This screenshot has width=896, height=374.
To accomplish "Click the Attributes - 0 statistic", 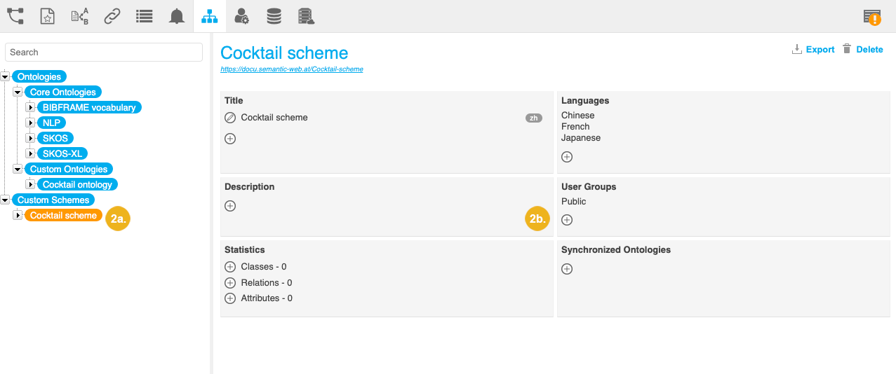I will tap(267, 298).
